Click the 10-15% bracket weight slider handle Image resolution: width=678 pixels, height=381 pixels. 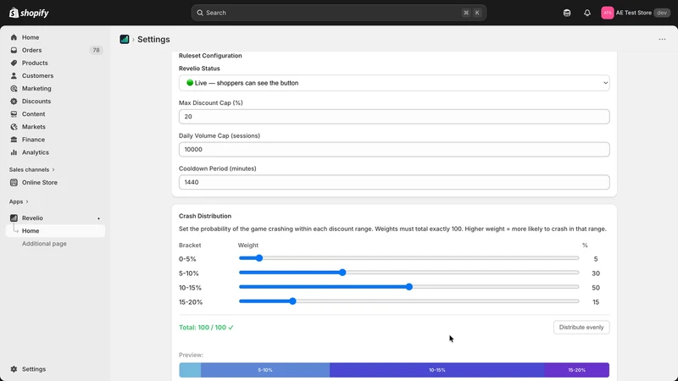409,287
